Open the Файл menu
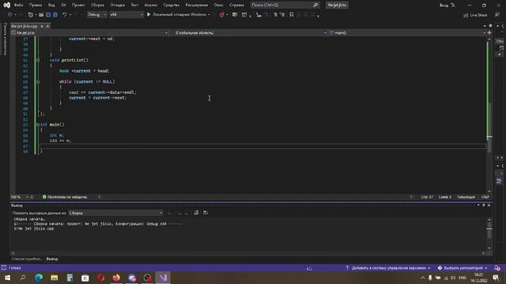The image size is (506, 284). (18, 6)
